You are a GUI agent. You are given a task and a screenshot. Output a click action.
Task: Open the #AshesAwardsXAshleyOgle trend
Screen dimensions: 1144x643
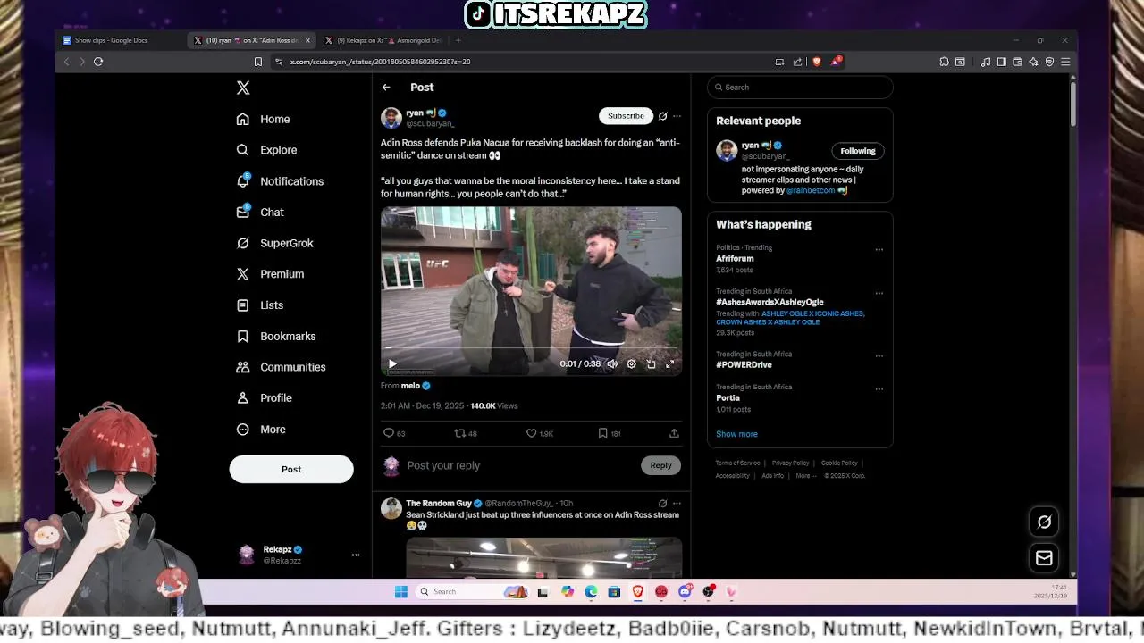pos(770,302)
